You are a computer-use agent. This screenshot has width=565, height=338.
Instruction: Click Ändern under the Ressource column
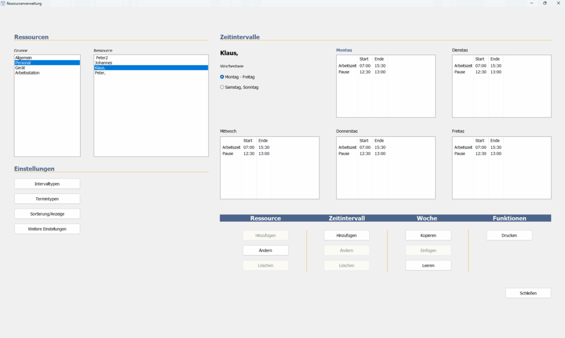pos(265,250)
